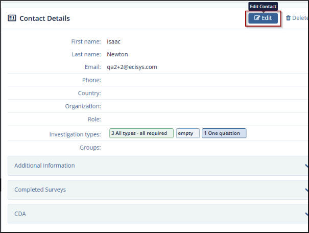This screenshot has width=309, height=233.
Task: Click the Edit contact button
Action: pyautogui.click(x=263, y=18)
